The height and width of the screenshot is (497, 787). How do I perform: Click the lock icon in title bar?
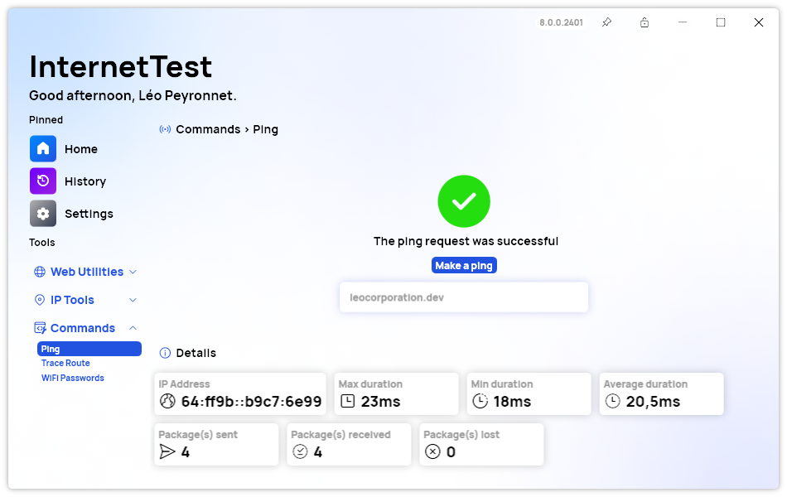click(645, 22)
